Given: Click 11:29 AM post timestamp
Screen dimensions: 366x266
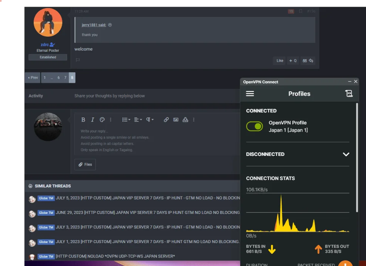Looking at the screenshot, I should [x=81, y=11].
